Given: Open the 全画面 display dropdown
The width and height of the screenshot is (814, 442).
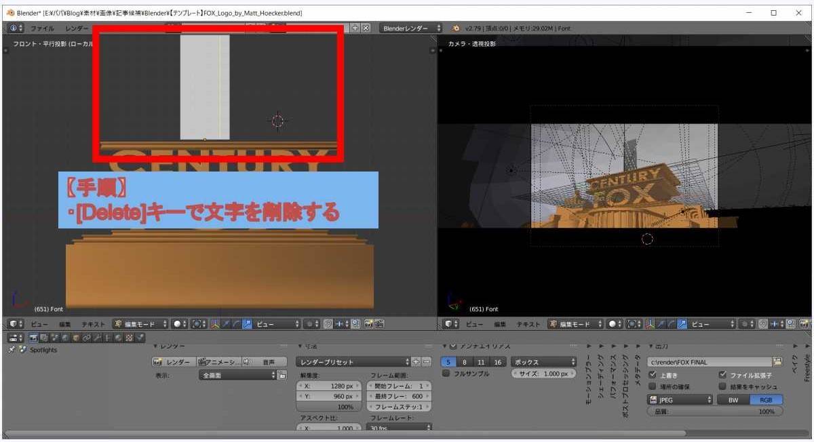Looking at the screenshot, I should coord(237,375).
